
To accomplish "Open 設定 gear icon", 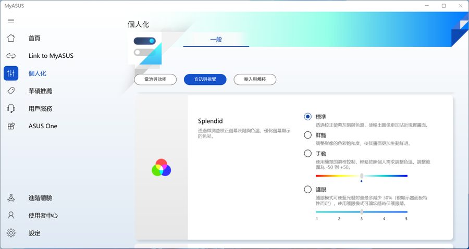I will (11, 233).
